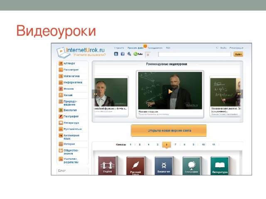266x199 pixels.
Task: Go to previous video with left arrows
Action: click(x=95, y=94)
